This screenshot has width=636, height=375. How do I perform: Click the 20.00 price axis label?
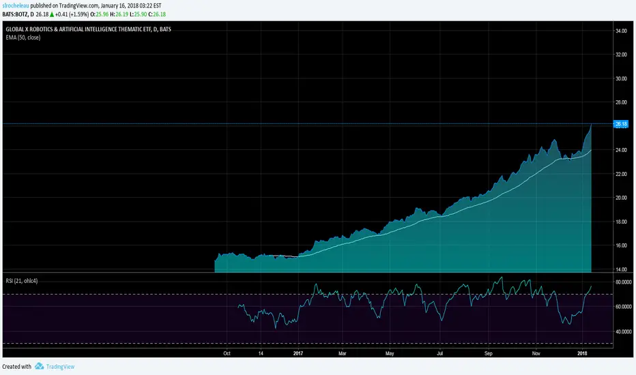[x=621, y=198]
